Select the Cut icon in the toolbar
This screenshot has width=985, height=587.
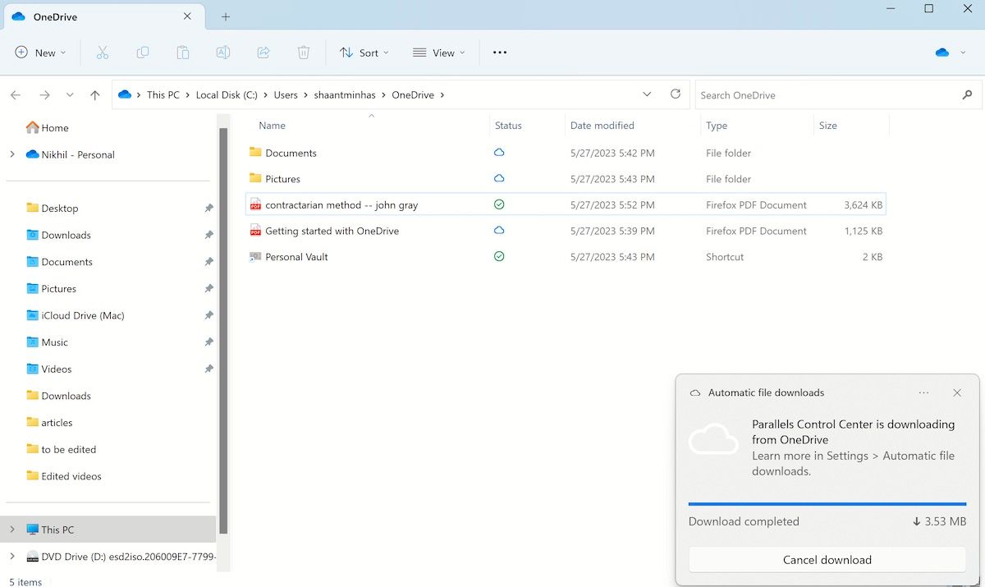pyautogui.click(x=102, y=52)
